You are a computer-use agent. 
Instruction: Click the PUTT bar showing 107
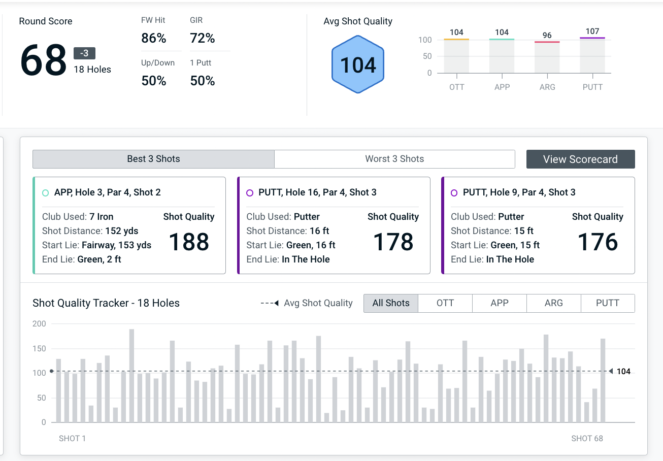tap(592, 55)
